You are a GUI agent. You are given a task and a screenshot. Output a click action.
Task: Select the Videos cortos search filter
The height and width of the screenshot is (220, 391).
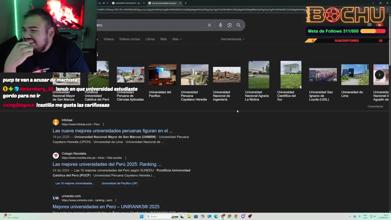pos(130,39)
